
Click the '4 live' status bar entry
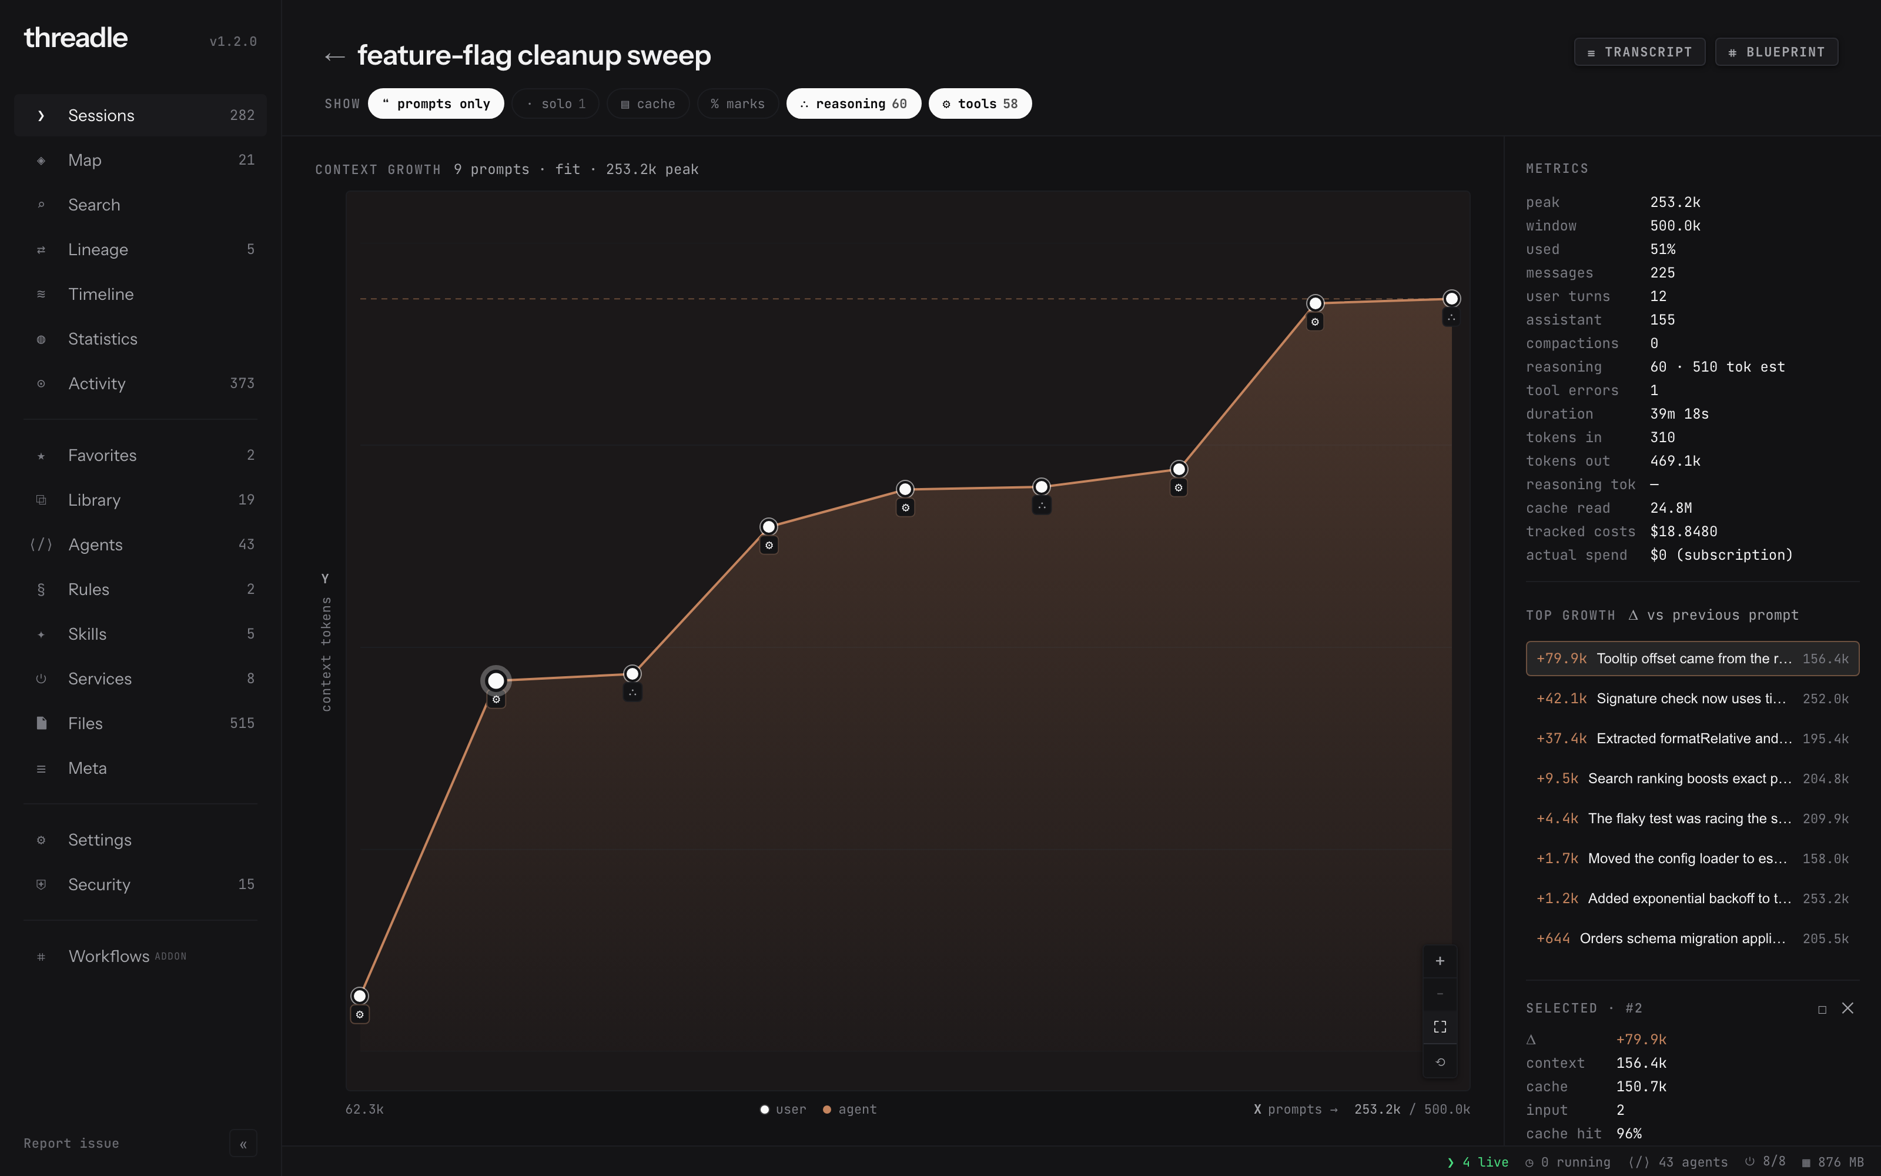point(1478,1162)
